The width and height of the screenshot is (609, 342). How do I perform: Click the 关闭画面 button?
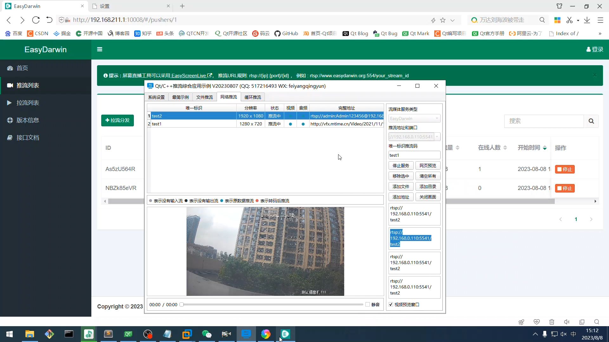point(428,197)
